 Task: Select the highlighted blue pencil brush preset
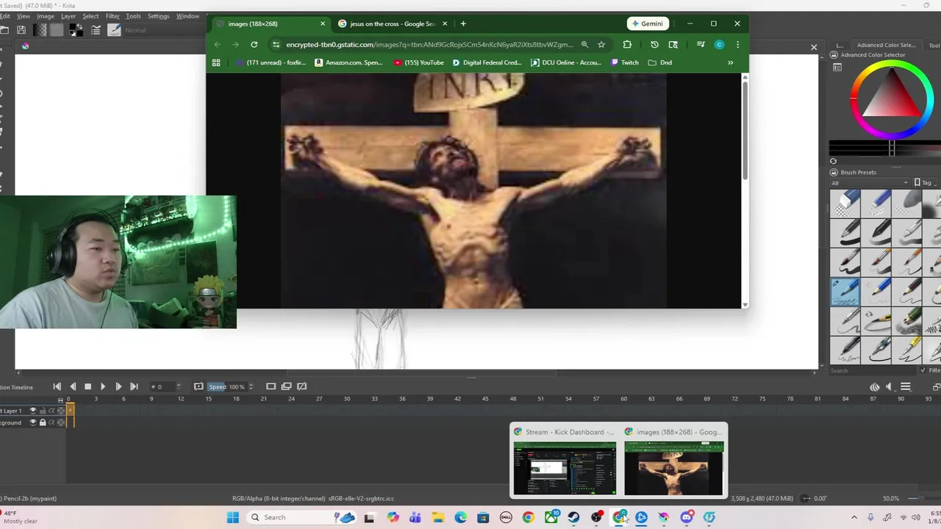coord(845,291)
